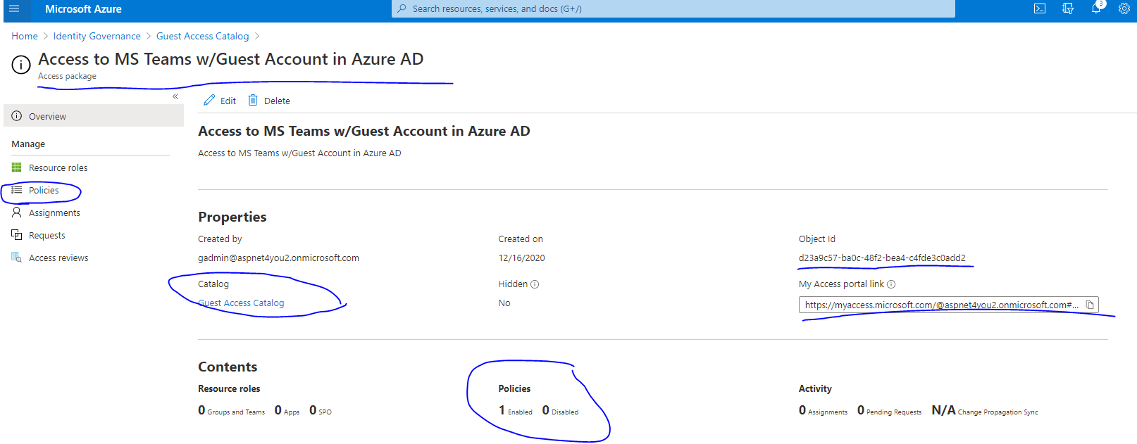Open the hamburger portal menu
The height and width of the screenshot is (444, 1137).
click(14, 9)
